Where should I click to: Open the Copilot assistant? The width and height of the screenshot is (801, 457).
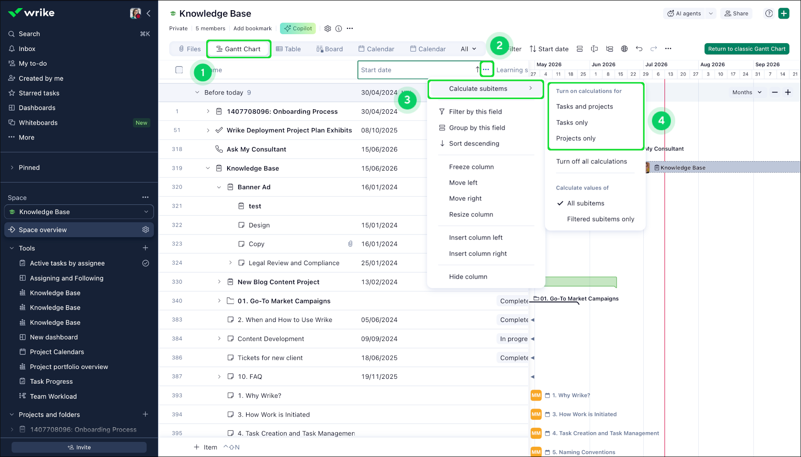298,28
